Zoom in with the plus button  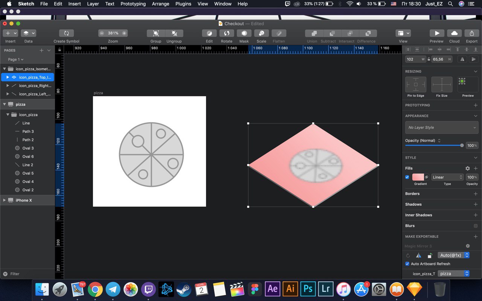pyautogui.click(x=124, y=33)
